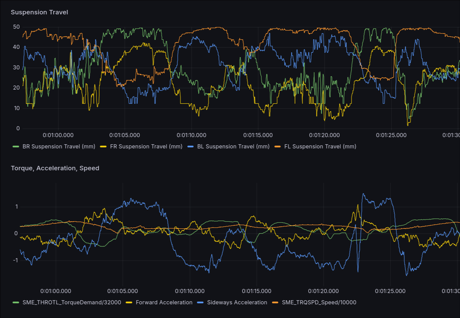460x318 pixels.
Task: Toggle the FL Suspension Travel (mm) series
Action: click(320, 147)
